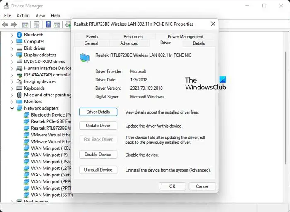Switch to the General tab
This screenshot has height=212, width=290.
pos(92,43)
